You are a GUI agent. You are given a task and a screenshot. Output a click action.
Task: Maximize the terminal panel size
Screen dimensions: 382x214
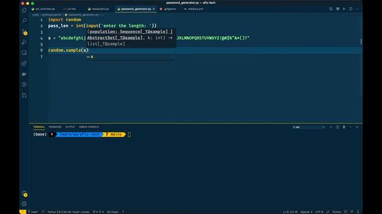350,127
